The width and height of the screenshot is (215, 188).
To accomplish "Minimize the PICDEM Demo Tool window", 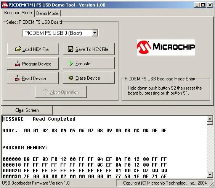I will pos(197,5).
